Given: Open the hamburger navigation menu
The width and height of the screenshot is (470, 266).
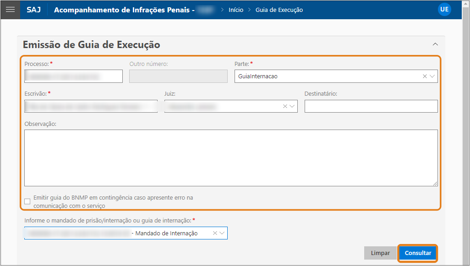Looking at the screenshot, I should (x=10, y=10).
